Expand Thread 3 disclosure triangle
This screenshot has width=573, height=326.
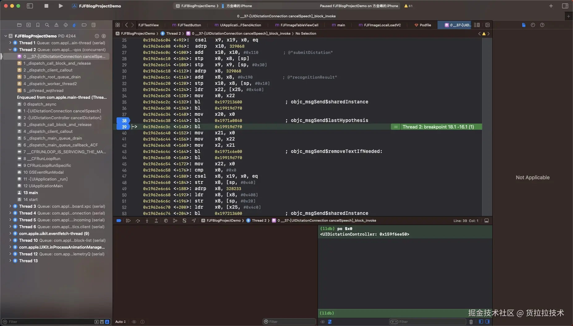[10, 206]
